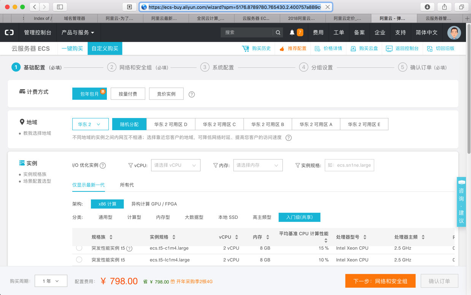Open new tab plus button
This screenshot has width=471, height=295.
pos(467,18)
